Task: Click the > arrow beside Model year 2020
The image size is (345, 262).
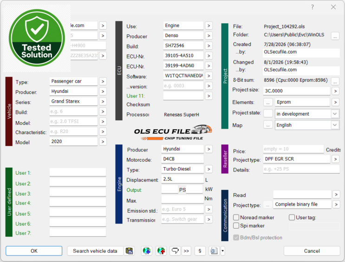Action: [103, 142]
